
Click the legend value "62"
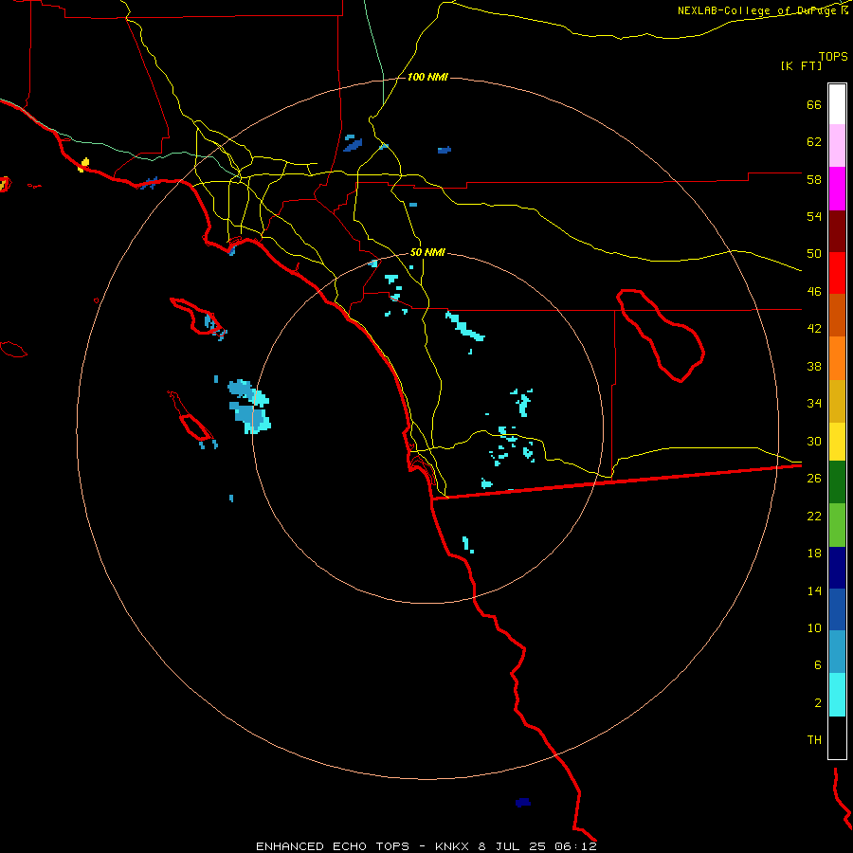814,142
